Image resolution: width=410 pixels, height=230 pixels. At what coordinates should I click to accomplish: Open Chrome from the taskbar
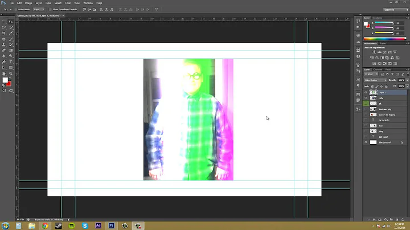click(45, 226)
